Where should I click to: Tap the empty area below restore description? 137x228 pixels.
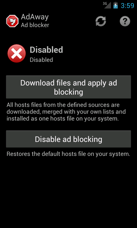(68, 192)
